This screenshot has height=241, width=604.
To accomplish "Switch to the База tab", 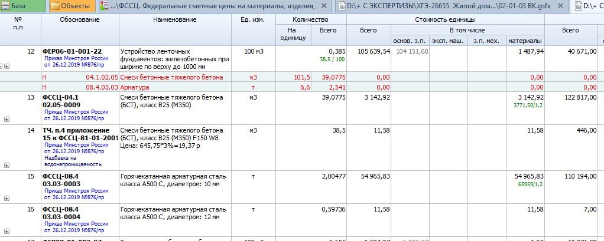I will coord(22,6).
